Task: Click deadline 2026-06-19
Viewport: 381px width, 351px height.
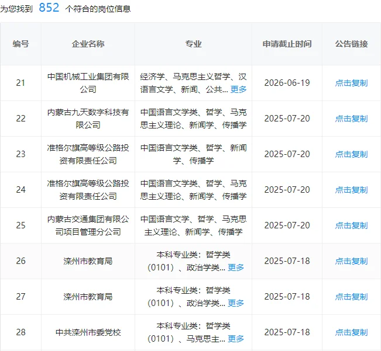Action: (287, 83)
